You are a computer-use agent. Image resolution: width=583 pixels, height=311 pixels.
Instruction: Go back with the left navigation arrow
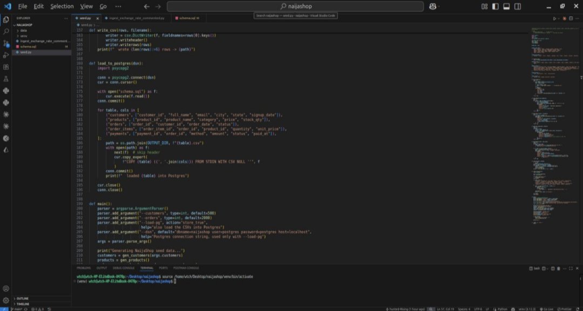(x=146, y=6)
